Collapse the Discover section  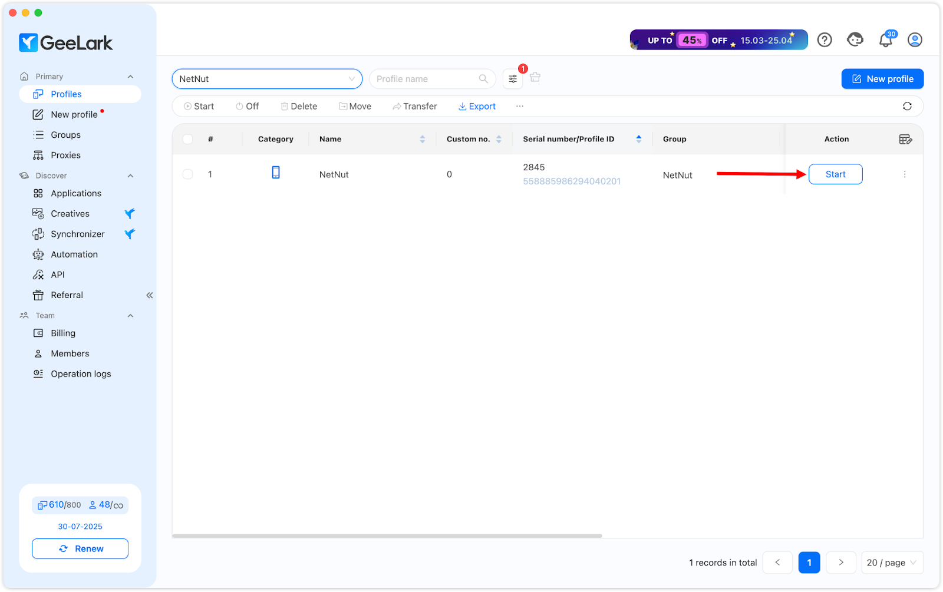tap(130, 176)
